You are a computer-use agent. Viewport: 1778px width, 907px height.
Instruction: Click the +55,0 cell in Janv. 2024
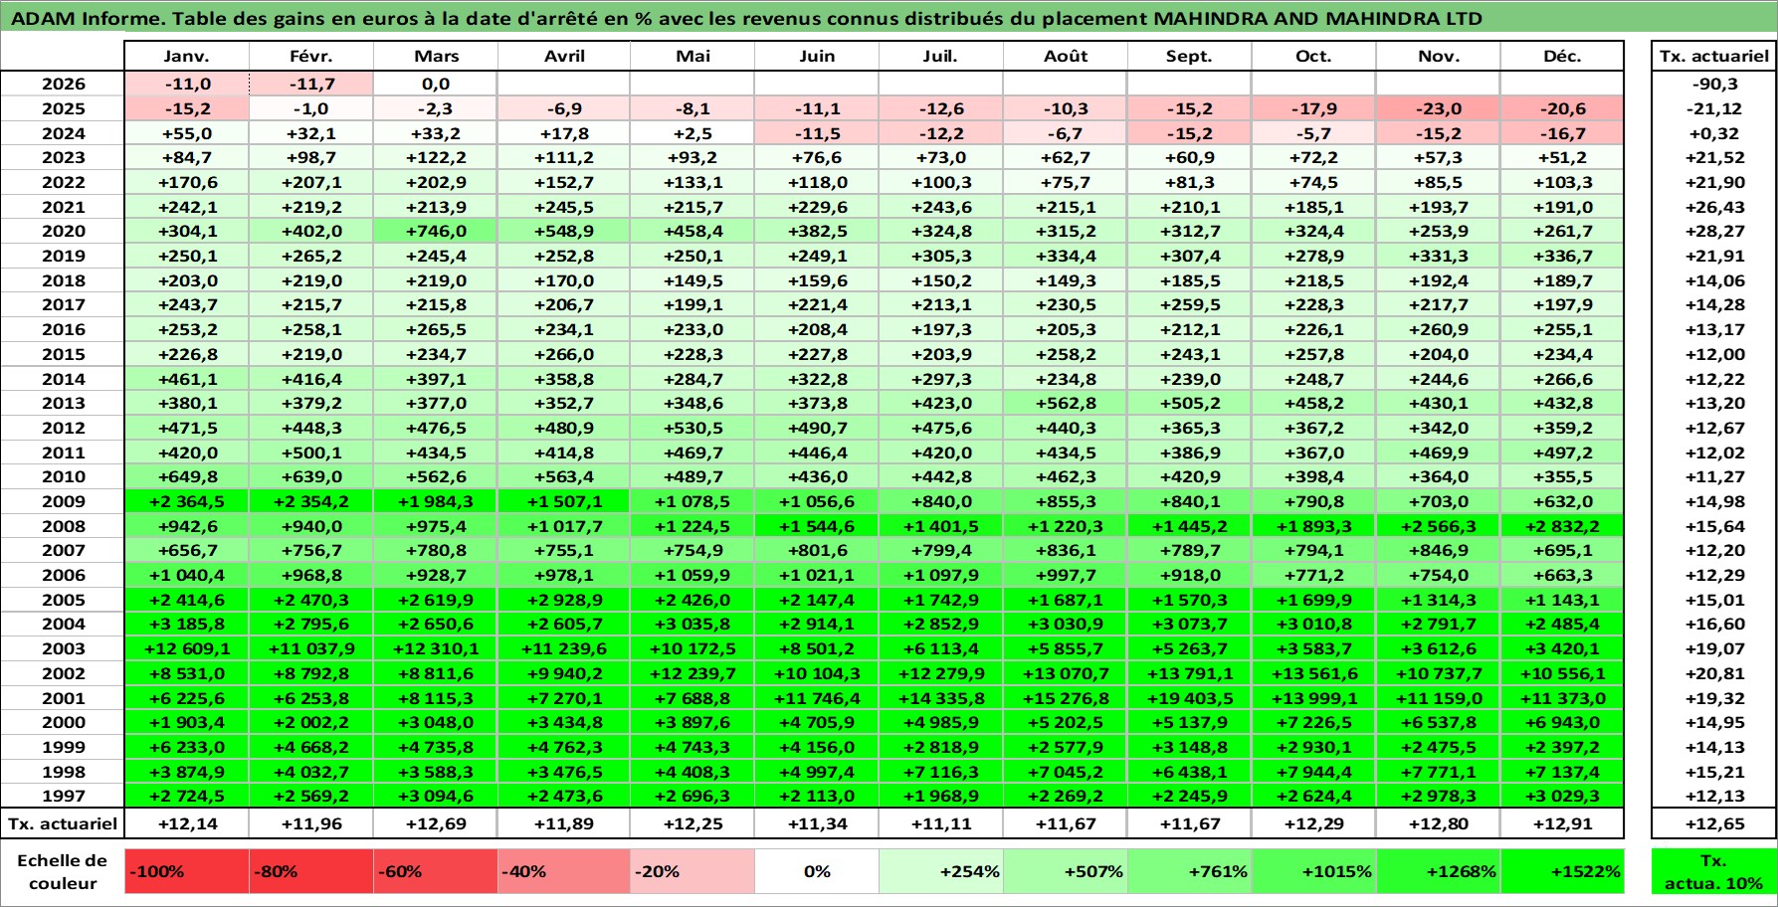(x=187, y=133)
